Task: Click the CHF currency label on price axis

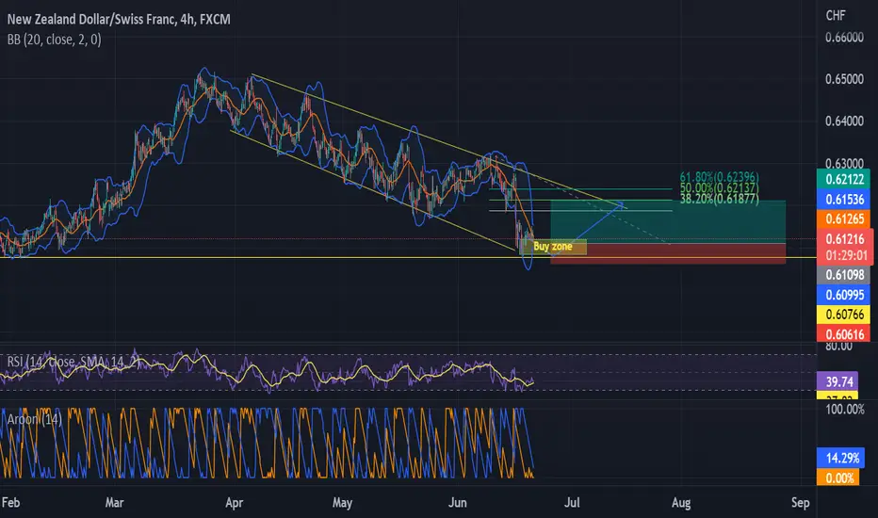Action: click(x=836, y=15)
